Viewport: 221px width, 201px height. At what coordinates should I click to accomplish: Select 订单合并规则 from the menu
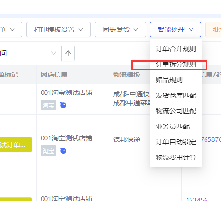coord(176,49)
